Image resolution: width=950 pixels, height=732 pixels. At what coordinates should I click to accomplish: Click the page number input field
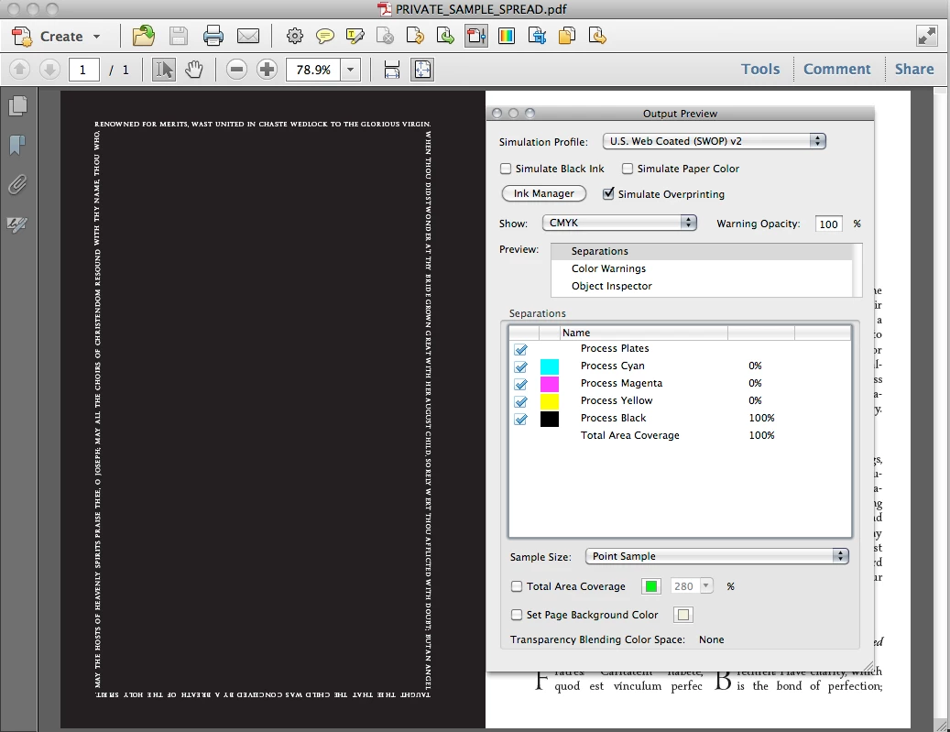83,69
